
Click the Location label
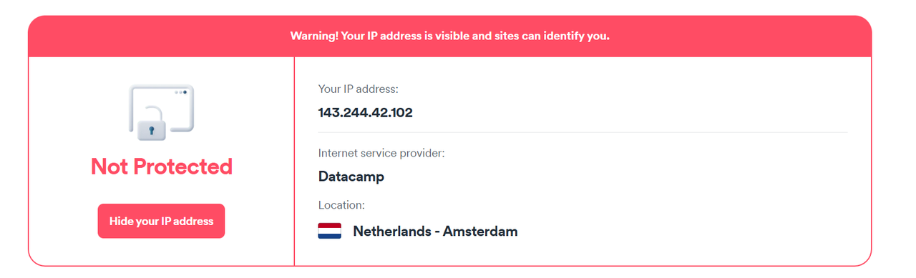341,205
